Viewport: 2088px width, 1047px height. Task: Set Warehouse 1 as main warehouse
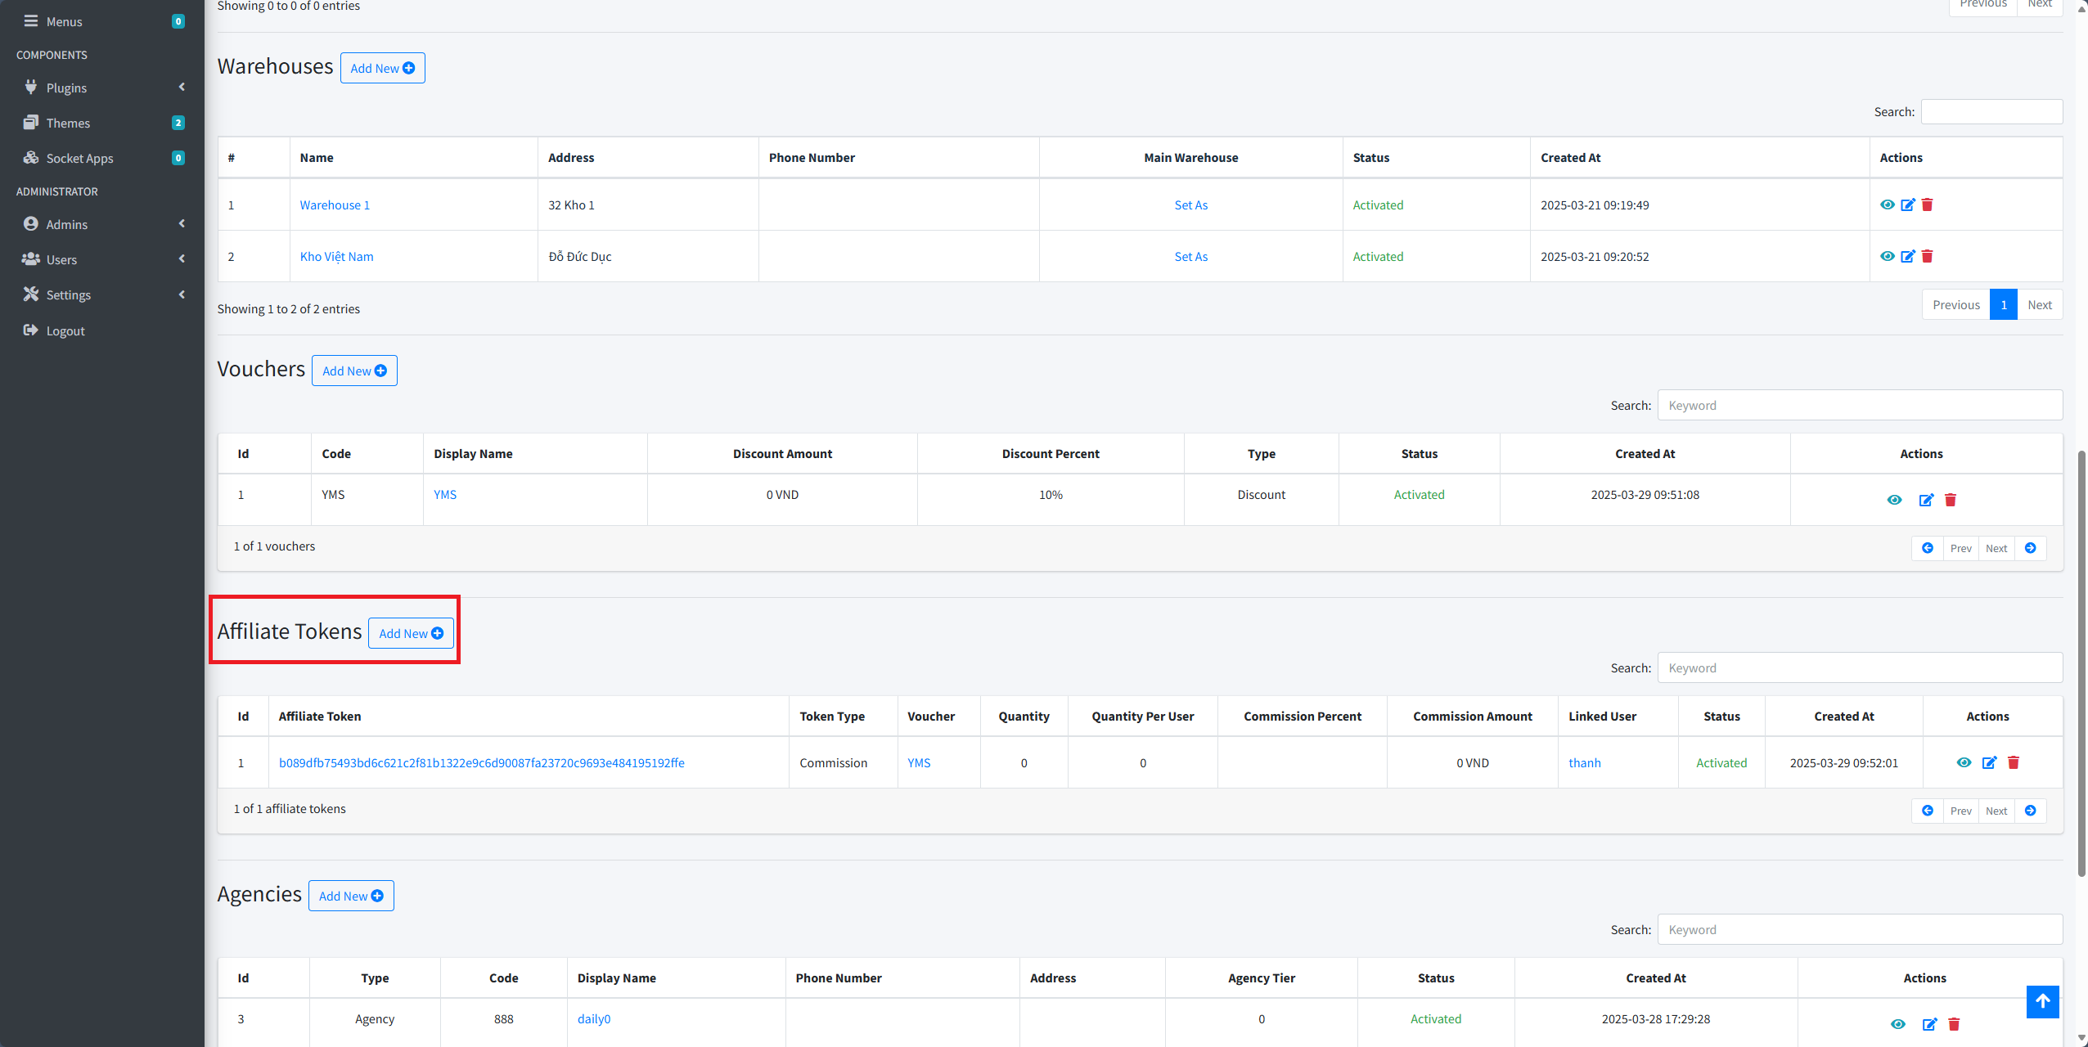tap(1190, 204)
